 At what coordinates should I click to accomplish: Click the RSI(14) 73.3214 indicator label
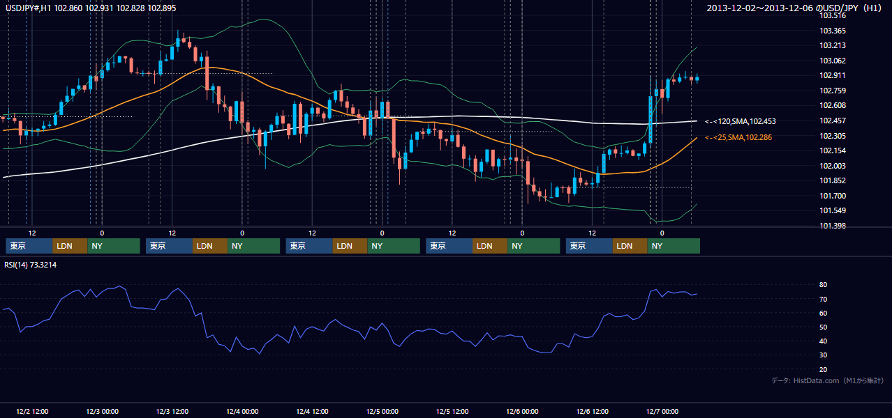[x=31, y=265]
